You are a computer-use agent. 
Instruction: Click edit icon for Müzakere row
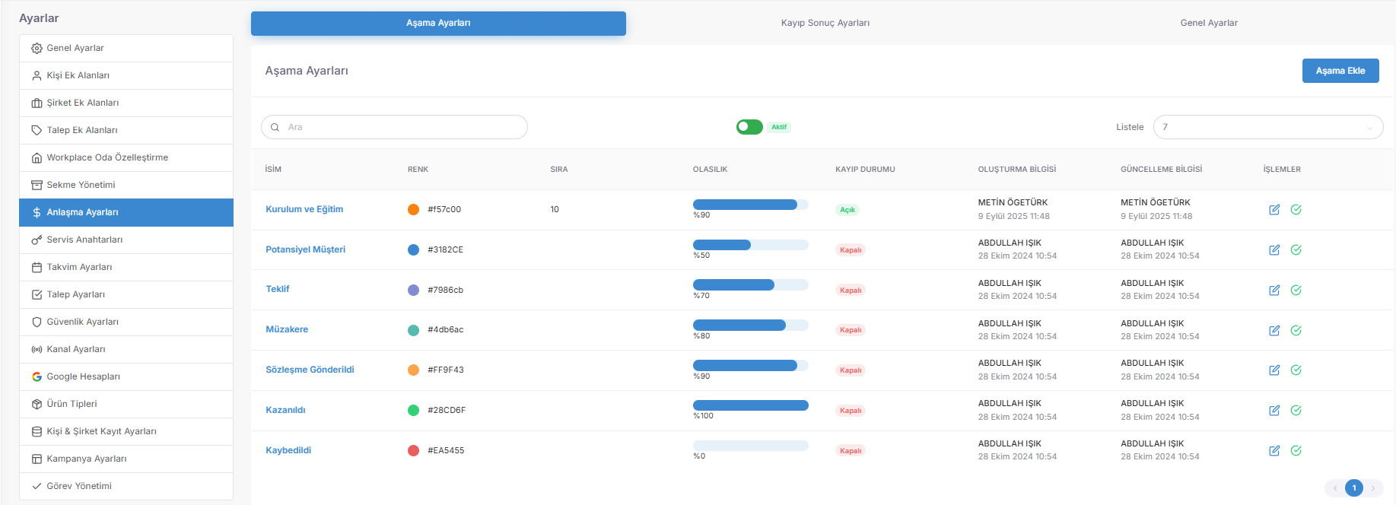click(x=1274, y=330)
